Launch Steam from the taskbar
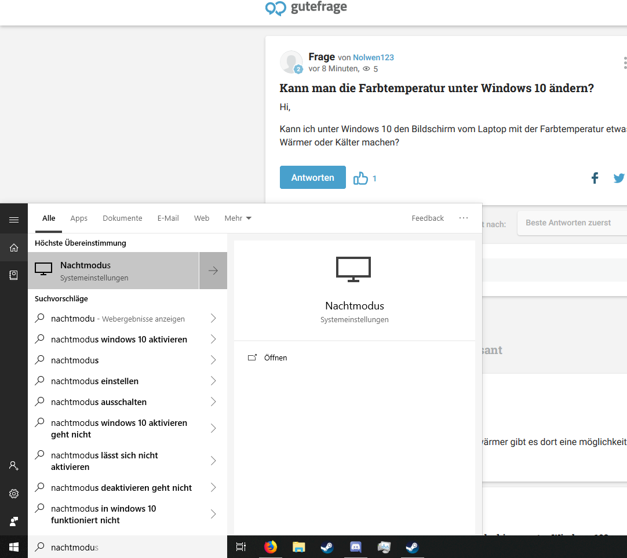The height and width of the screenshot is (558, 627). [x=327, y=546]
